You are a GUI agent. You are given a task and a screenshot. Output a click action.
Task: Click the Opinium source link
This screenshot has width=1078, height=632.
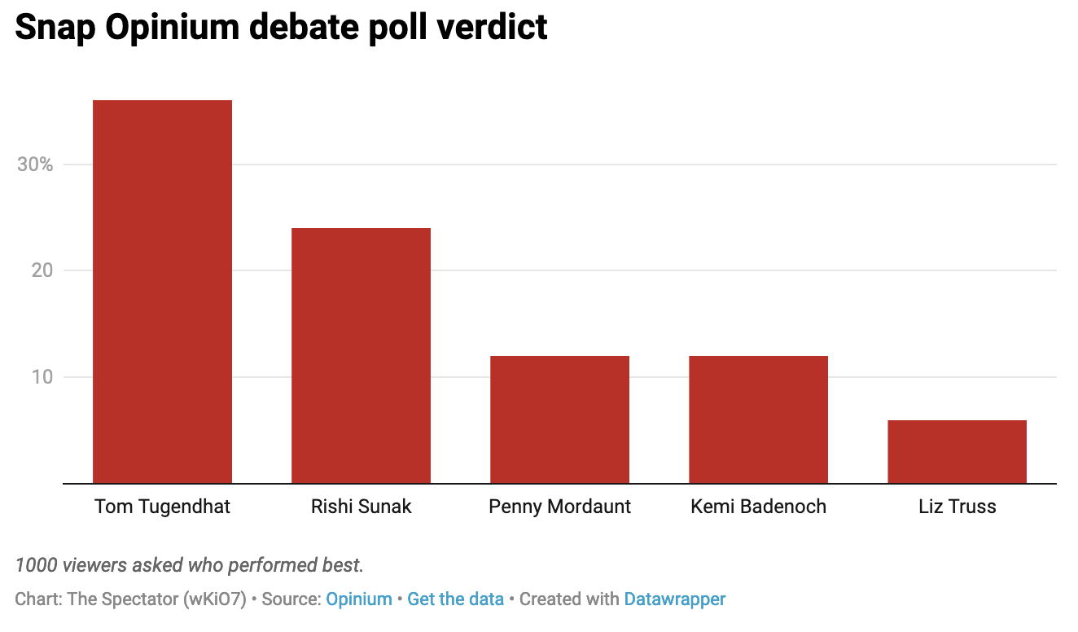coord(359,599)
